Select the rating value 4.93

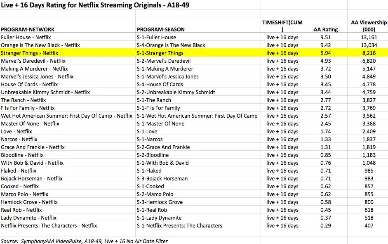point(326,61)
